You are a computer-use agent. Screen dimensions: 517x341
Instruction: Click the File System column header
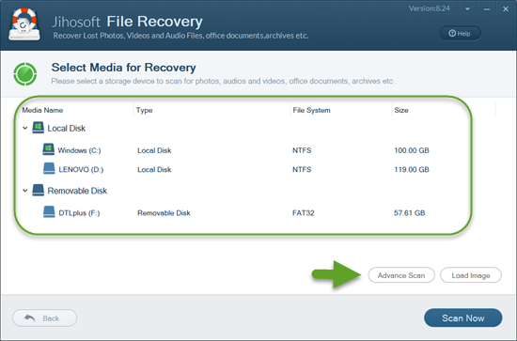tap(311, 110)
